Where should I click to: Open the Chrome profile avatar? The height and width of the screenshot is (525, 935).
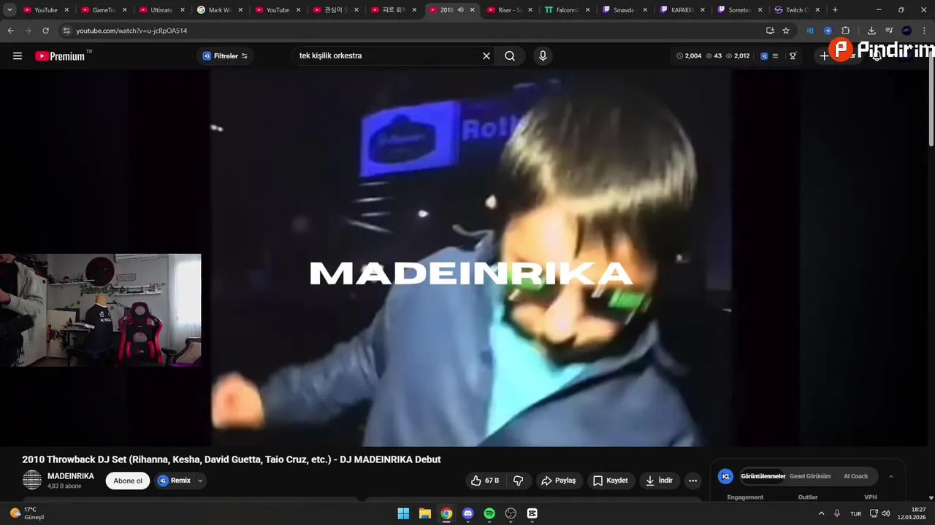click(907, 31)
